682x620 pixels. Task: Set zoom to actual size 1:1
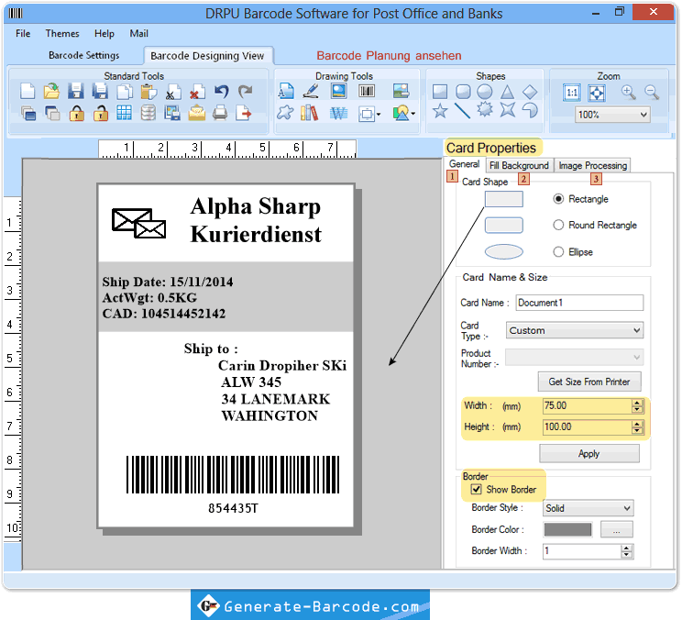pos(571,93)
